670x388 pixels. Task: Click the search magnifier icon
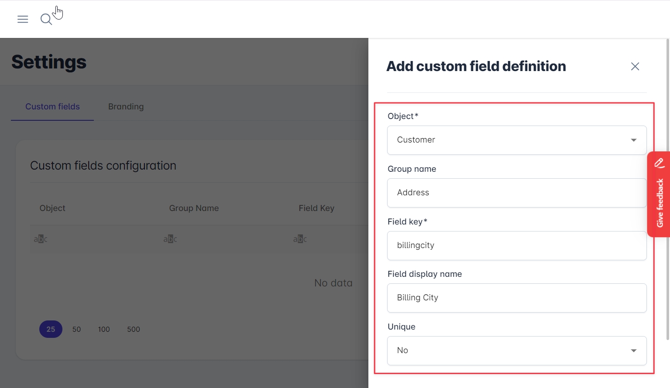click(x=46, y=19)
